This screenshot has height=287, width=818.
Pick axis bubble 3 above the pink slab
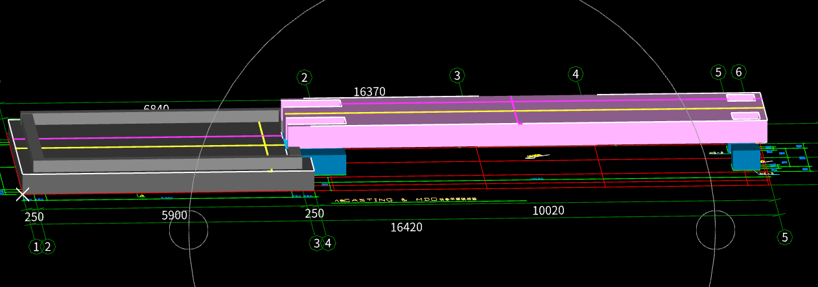458,76
